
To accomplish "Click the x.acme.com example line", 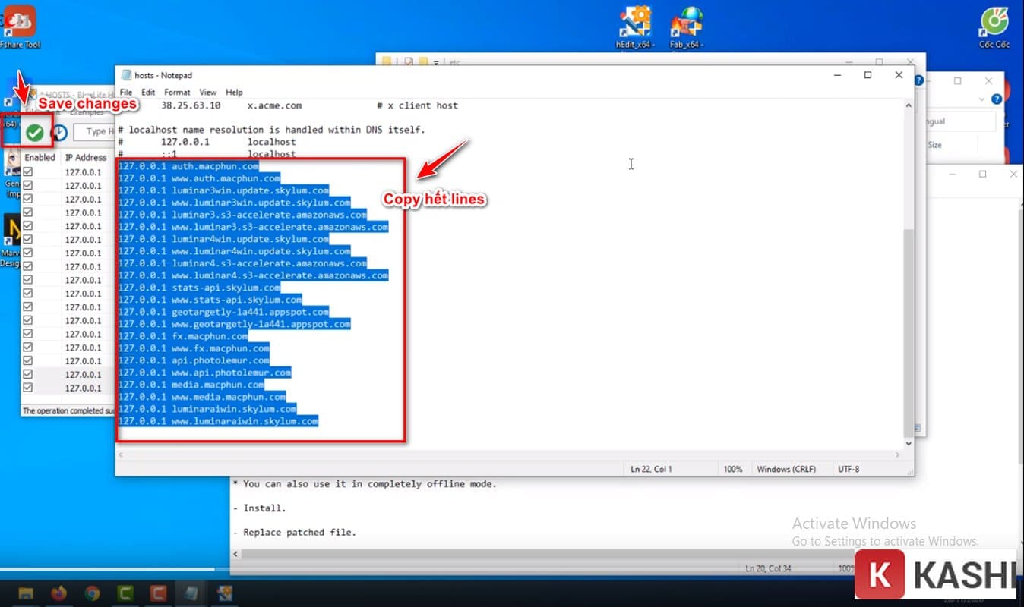I will 288,105.
